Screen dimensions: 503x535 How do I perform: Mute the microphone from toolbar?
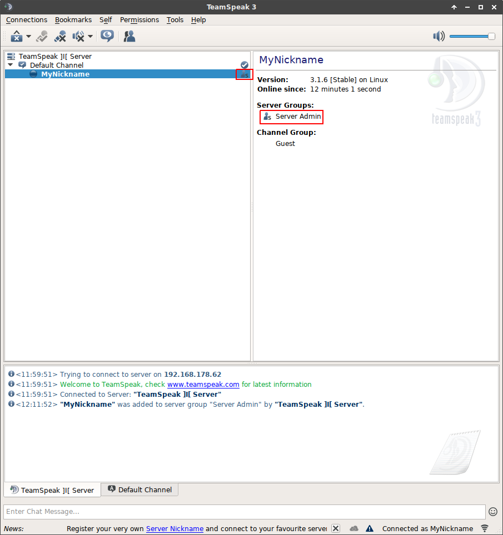point(60,37)
